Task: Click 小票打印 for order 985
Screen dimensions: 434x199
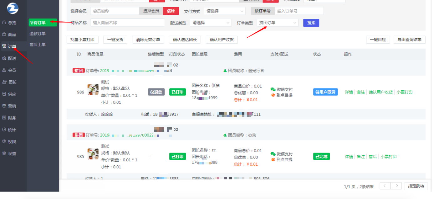Action: pos(389,157)
